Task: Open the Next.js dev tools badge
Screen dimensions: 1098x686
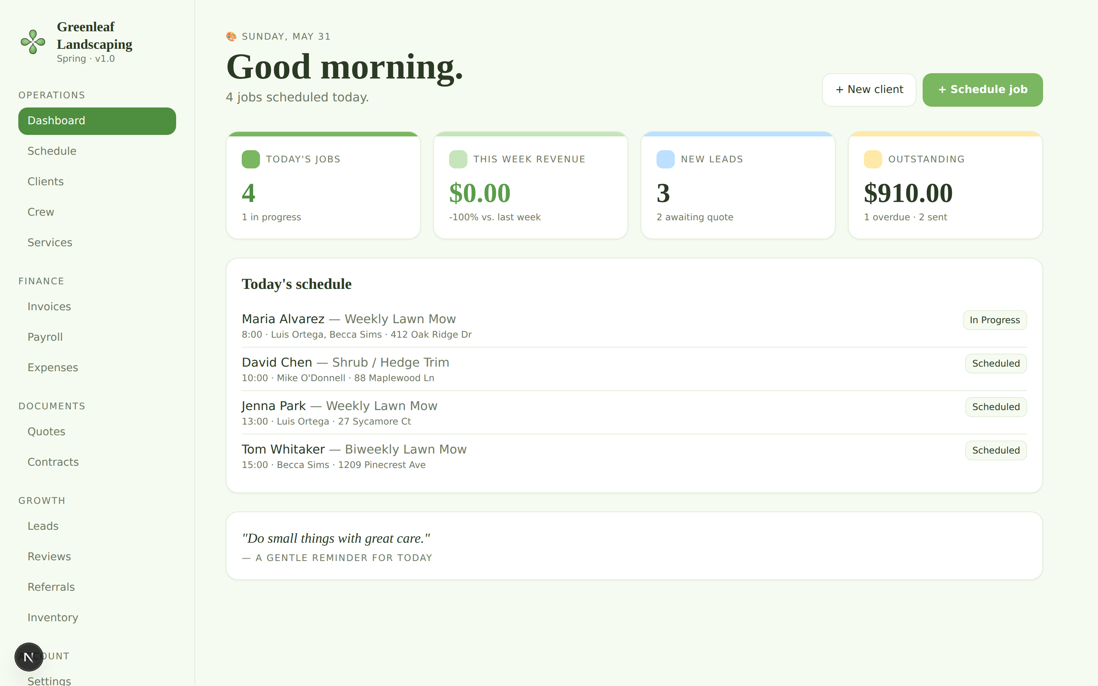Action: click(29, 657)
